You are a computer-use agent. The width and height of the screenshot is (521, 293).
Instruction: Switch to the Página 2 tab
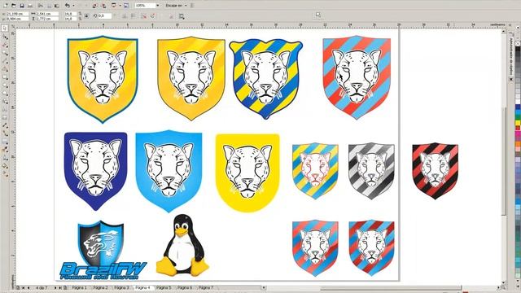click(100, 287)
